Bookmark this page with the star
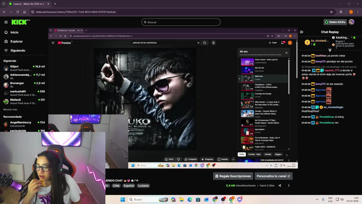This screenshot has width=362, height=204. tap(331, 12)
